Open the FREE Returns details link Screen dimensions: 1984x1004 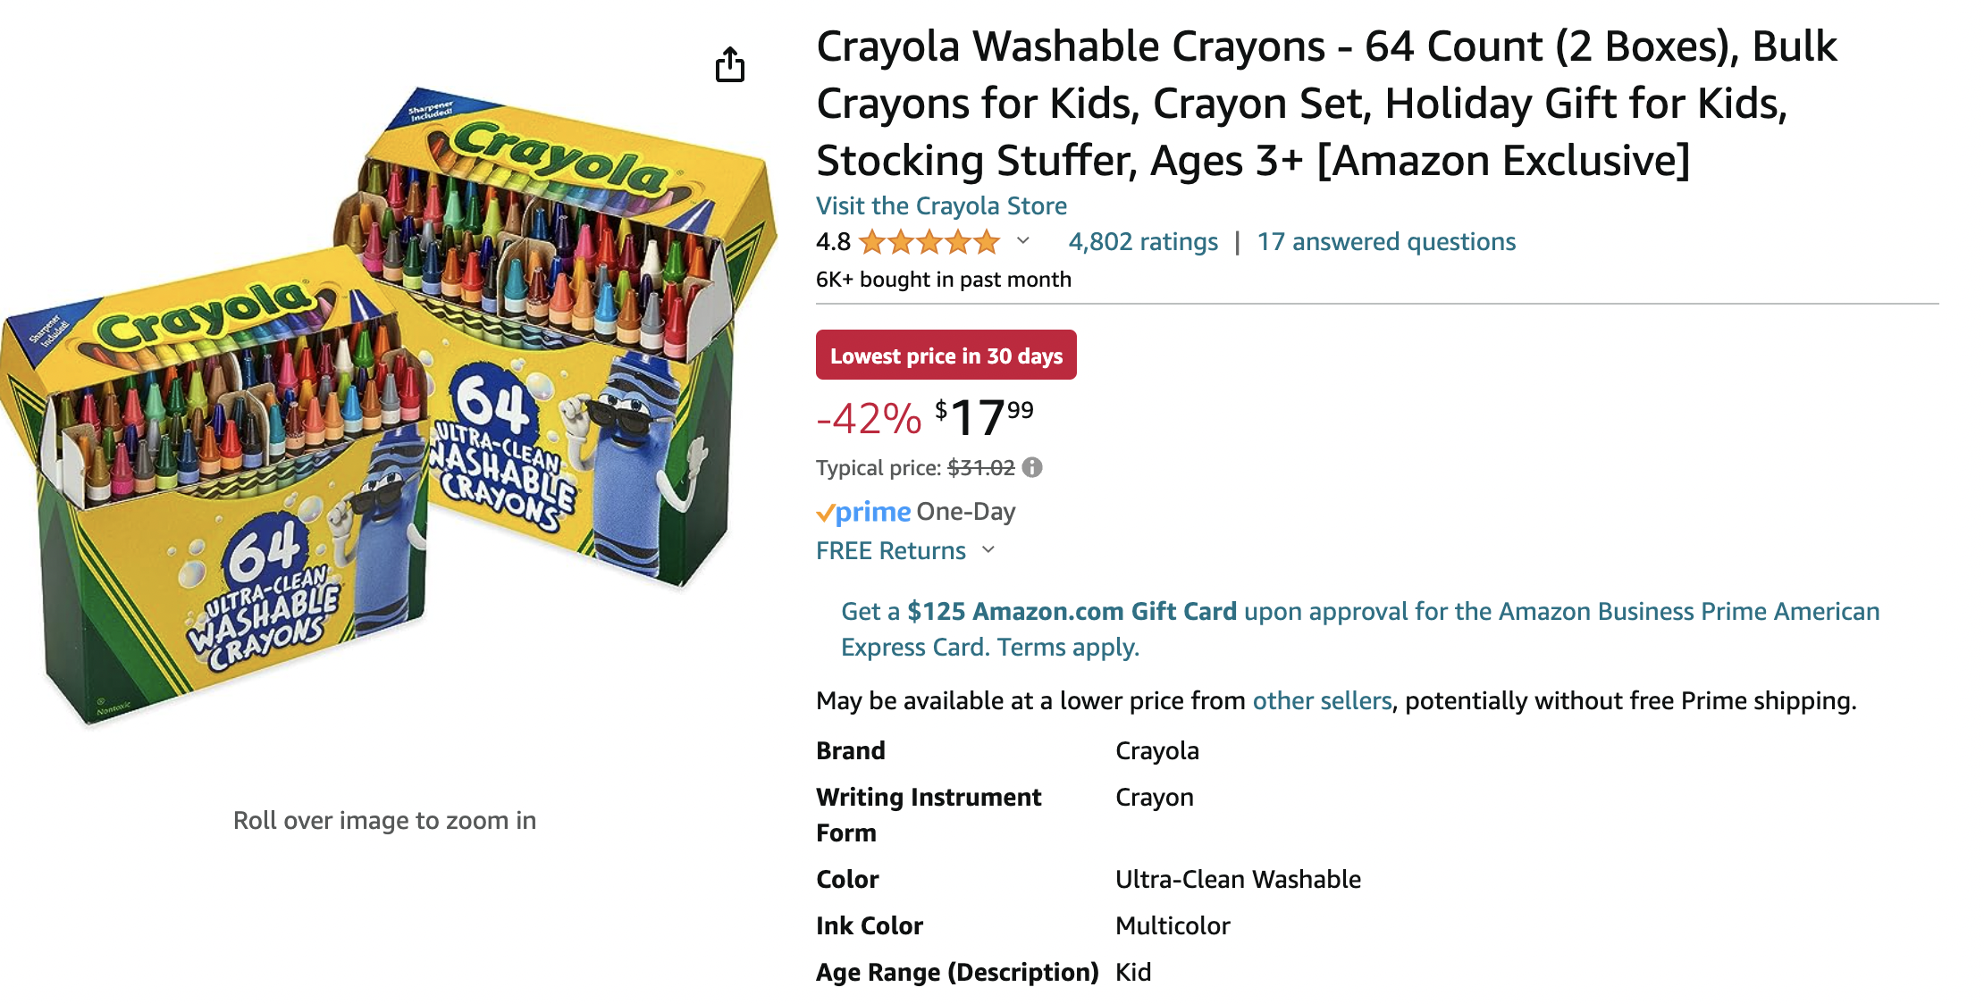[x=891, y=550]
